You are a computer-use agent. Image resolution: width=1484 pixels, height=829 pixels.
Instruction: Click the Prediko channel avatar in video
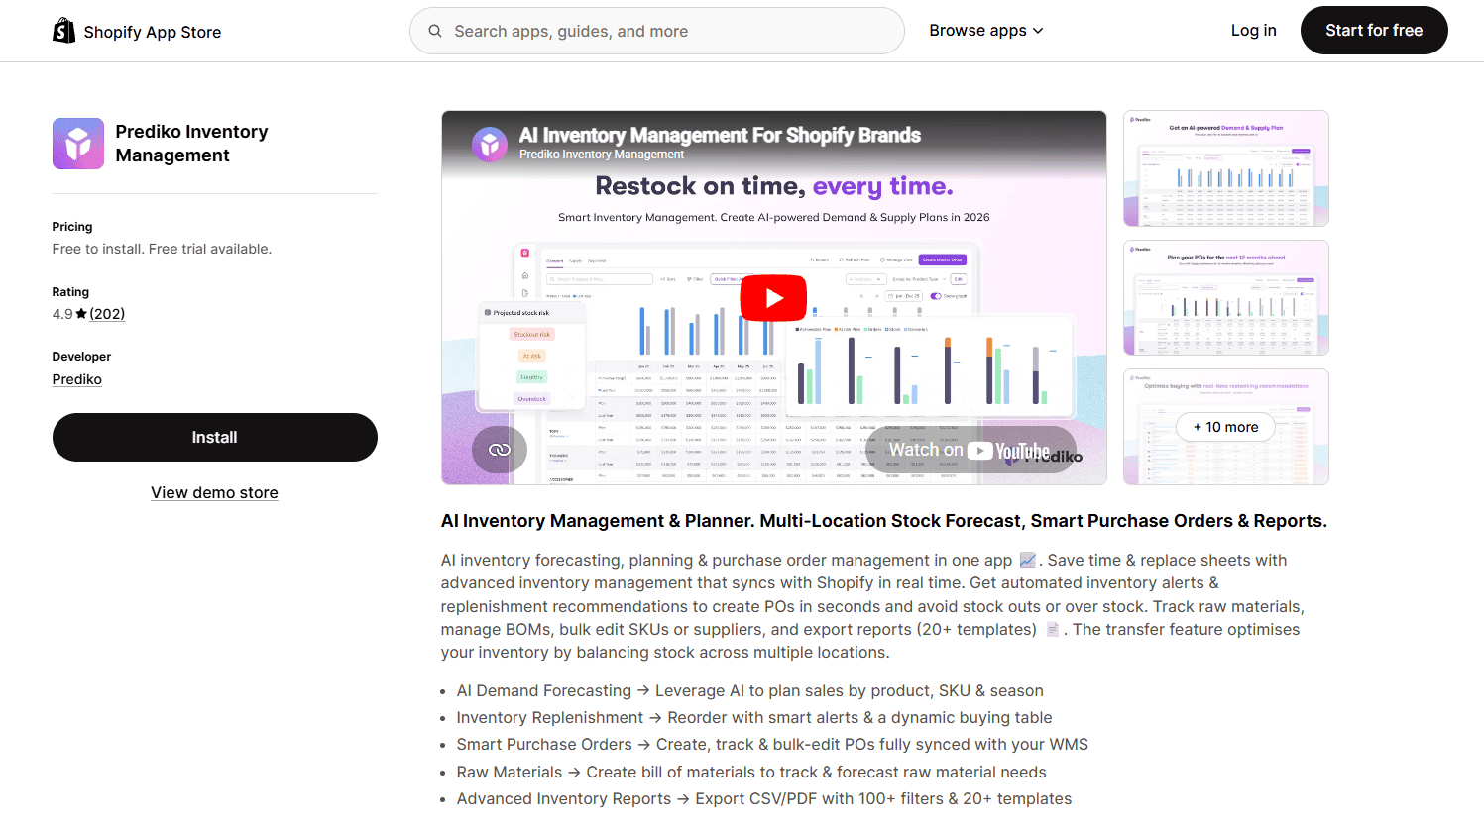tap(490, 145)
